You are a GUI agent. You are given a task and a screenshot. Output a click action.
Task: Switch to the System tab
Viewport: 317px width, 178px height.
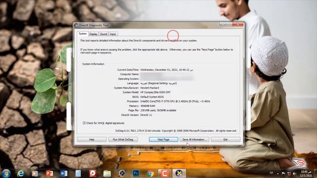[83, 34]
